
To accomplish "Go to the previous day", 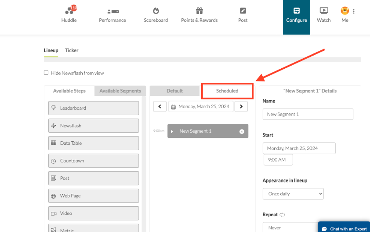I will click(160, 106).
